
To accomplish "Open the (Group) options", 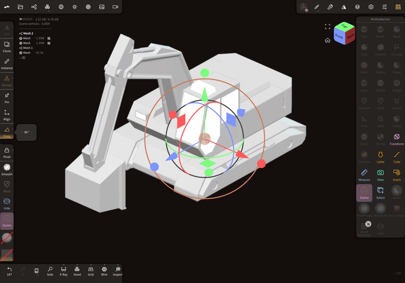I will 7,81.
